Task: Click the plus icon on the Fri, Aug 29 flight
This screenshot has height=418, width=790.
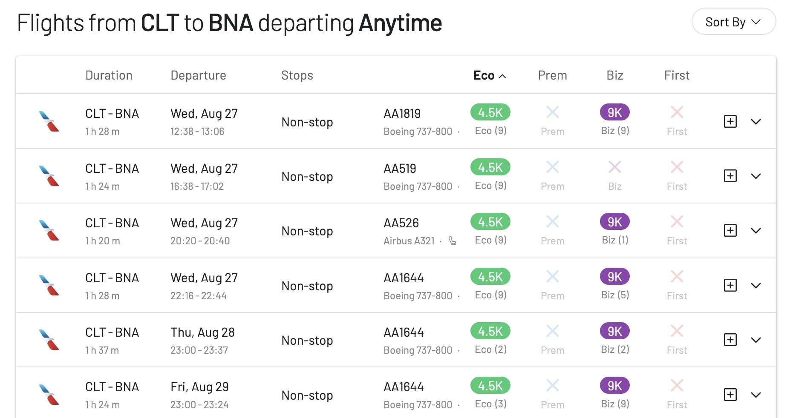Action: click(x=730, y=395)
